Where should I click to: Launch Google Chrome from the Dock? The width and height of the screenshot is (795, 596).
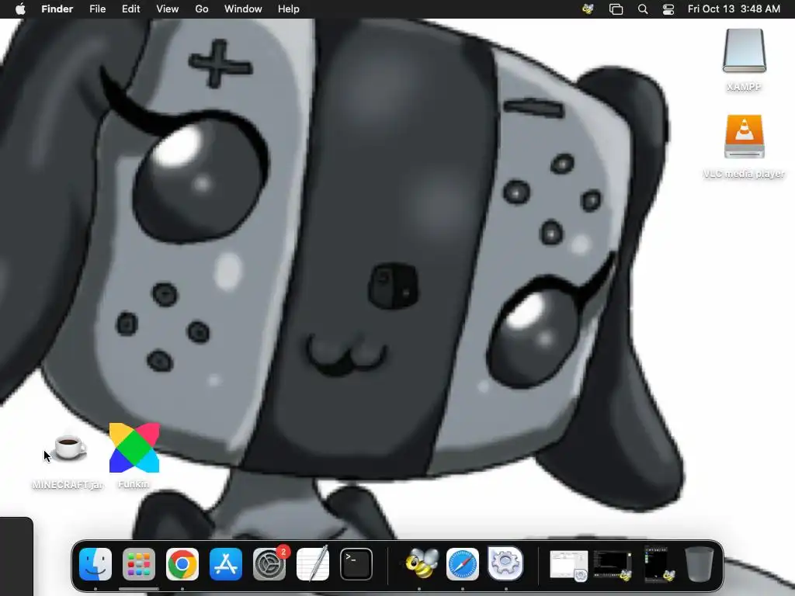coord(182,564)
